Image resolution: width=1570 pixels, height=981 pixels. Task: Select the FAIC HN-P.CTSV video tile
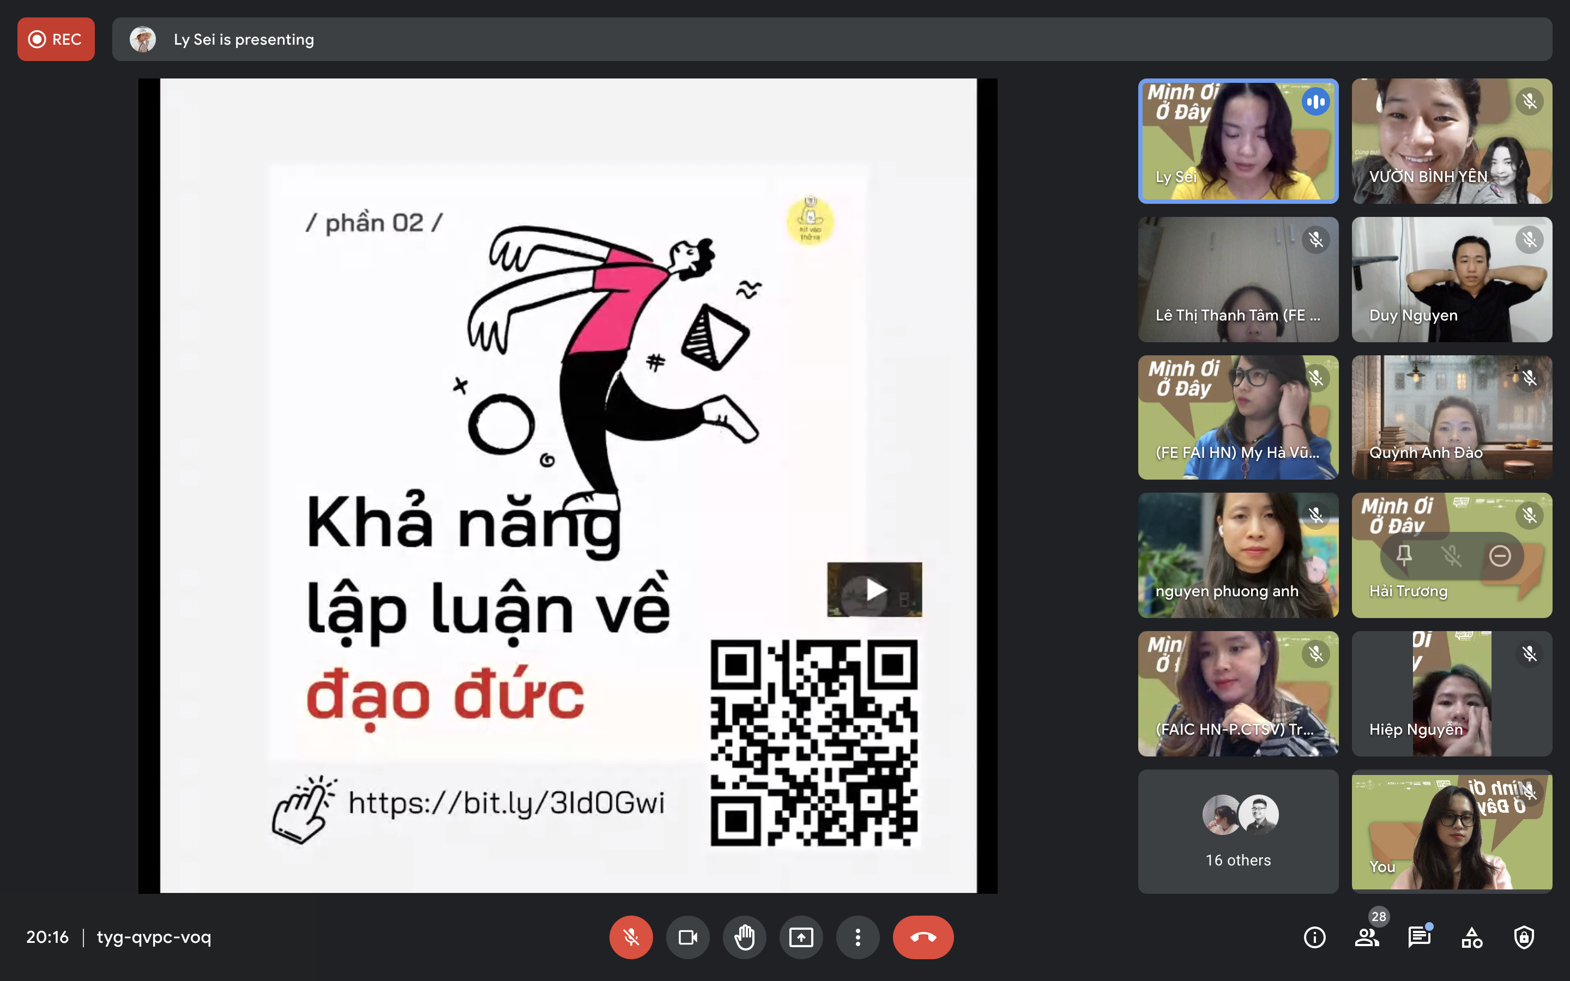coord(1238,694)
